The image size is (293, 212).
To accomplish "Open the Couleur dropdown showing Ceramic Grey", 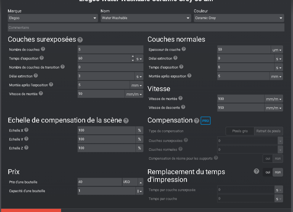I will pyautogui.click(x=239, y=18).
